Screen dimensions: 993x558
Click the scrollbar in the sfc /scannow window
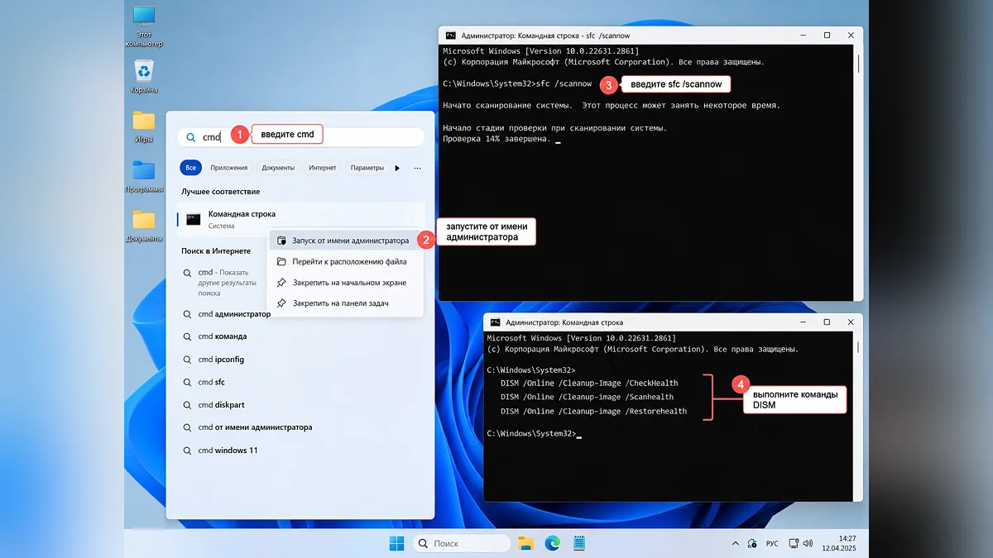[x=858, y=63]
